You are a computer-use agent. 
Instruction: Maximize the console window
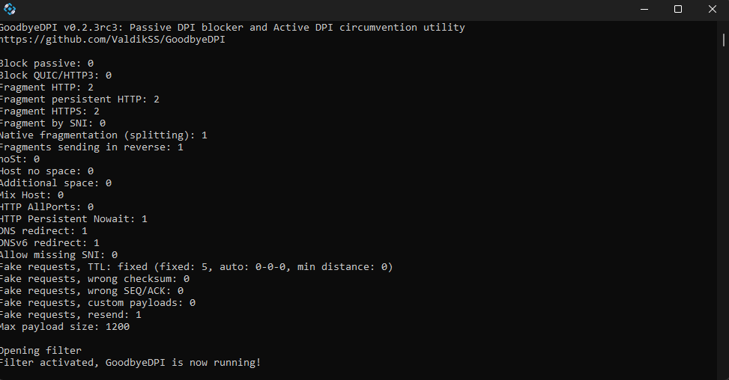click(678, 10)
